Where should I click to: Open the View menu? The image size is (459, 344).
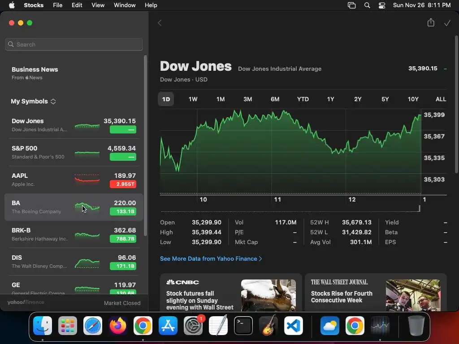98,5
